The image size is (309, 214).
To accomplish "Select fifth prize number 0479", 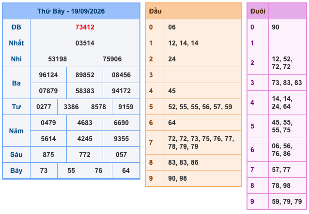I will coord(48,123).
